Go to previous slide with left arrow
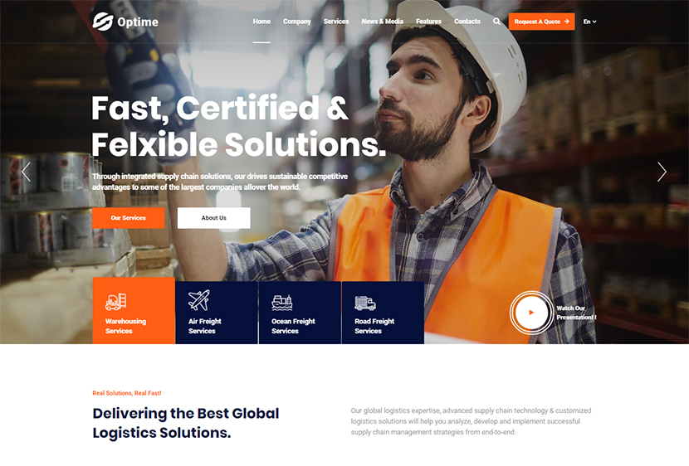 pyautogui.click(x=27, y=172)
